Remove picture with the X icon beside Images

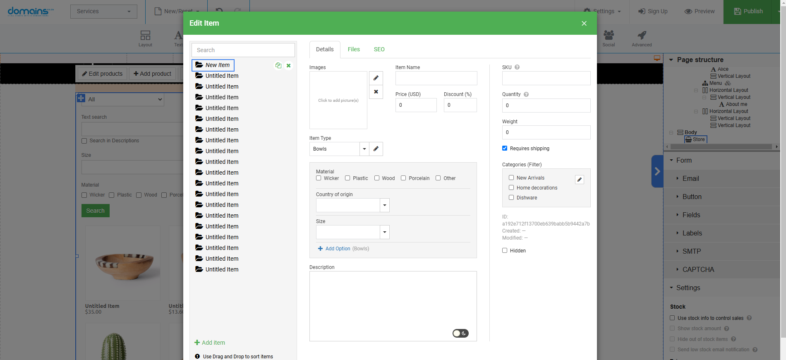[376, 92]
